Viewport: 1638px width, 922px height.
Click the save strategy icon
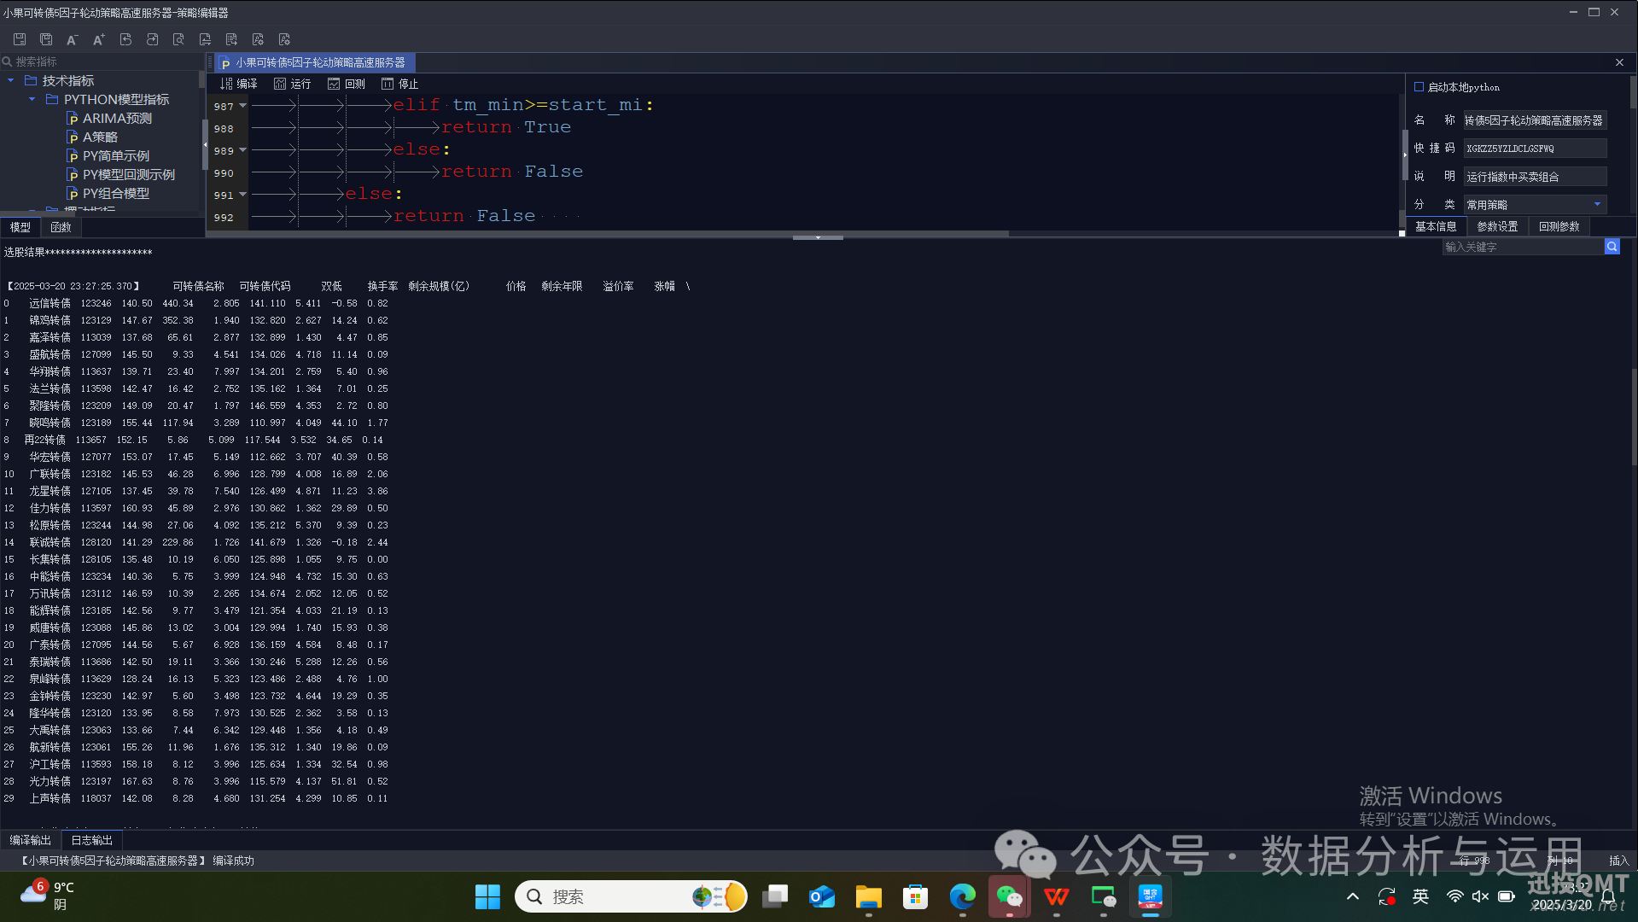pos(20,39)
